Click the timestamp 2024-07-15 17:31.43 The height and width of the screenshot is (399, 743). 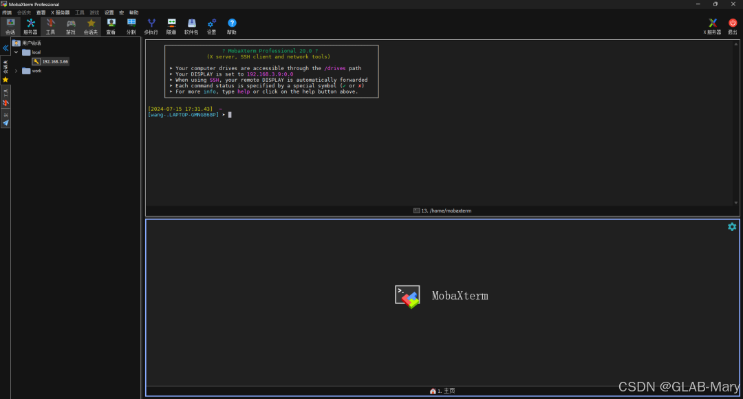click(182, 109)
